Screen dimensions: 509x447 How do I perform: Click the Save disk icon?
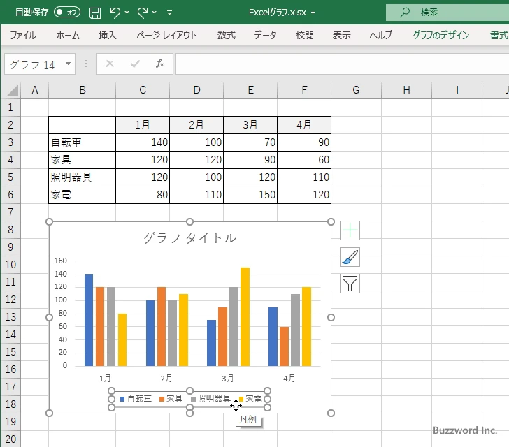pyautogui.click(x=95, y=13)
